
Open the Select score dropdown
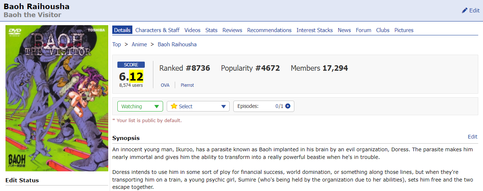(x=198, y=106)
